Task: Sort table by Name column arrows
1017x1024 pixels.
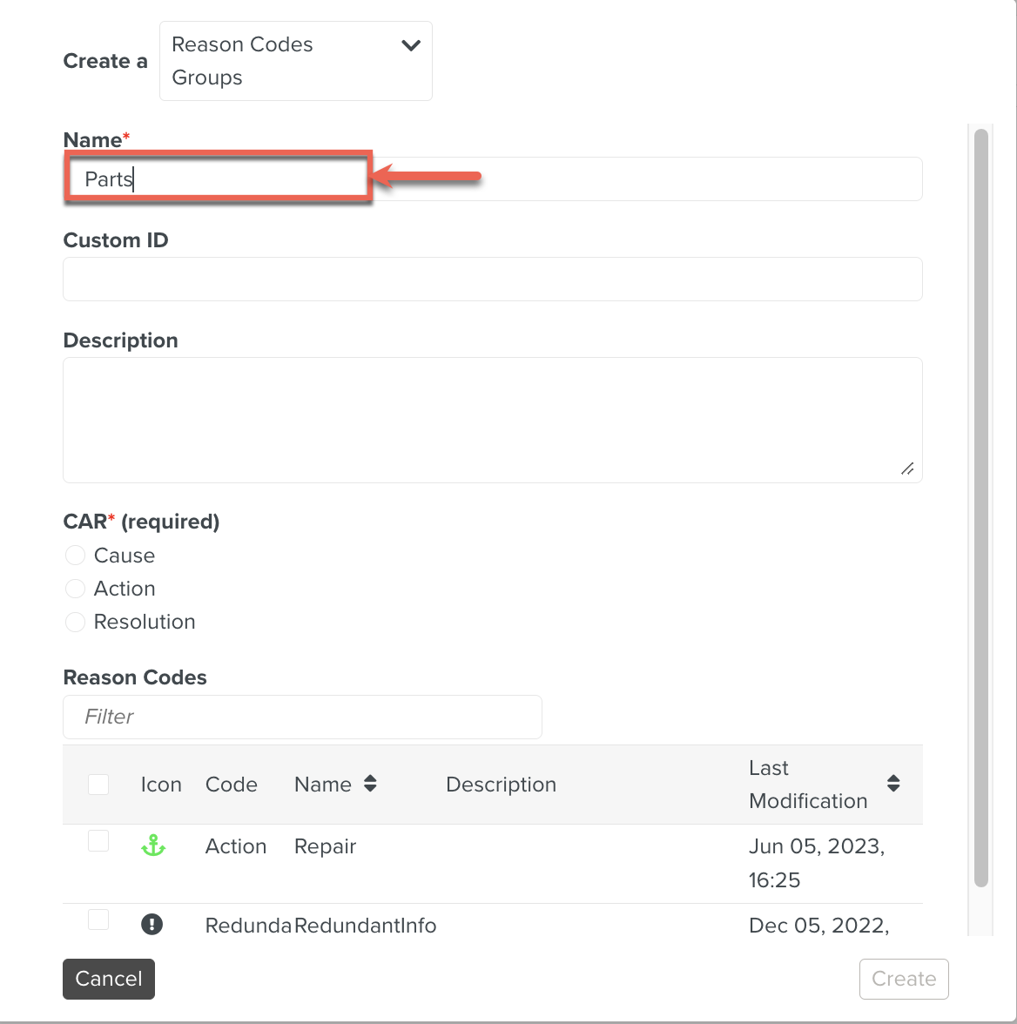Action: point(370,784)
